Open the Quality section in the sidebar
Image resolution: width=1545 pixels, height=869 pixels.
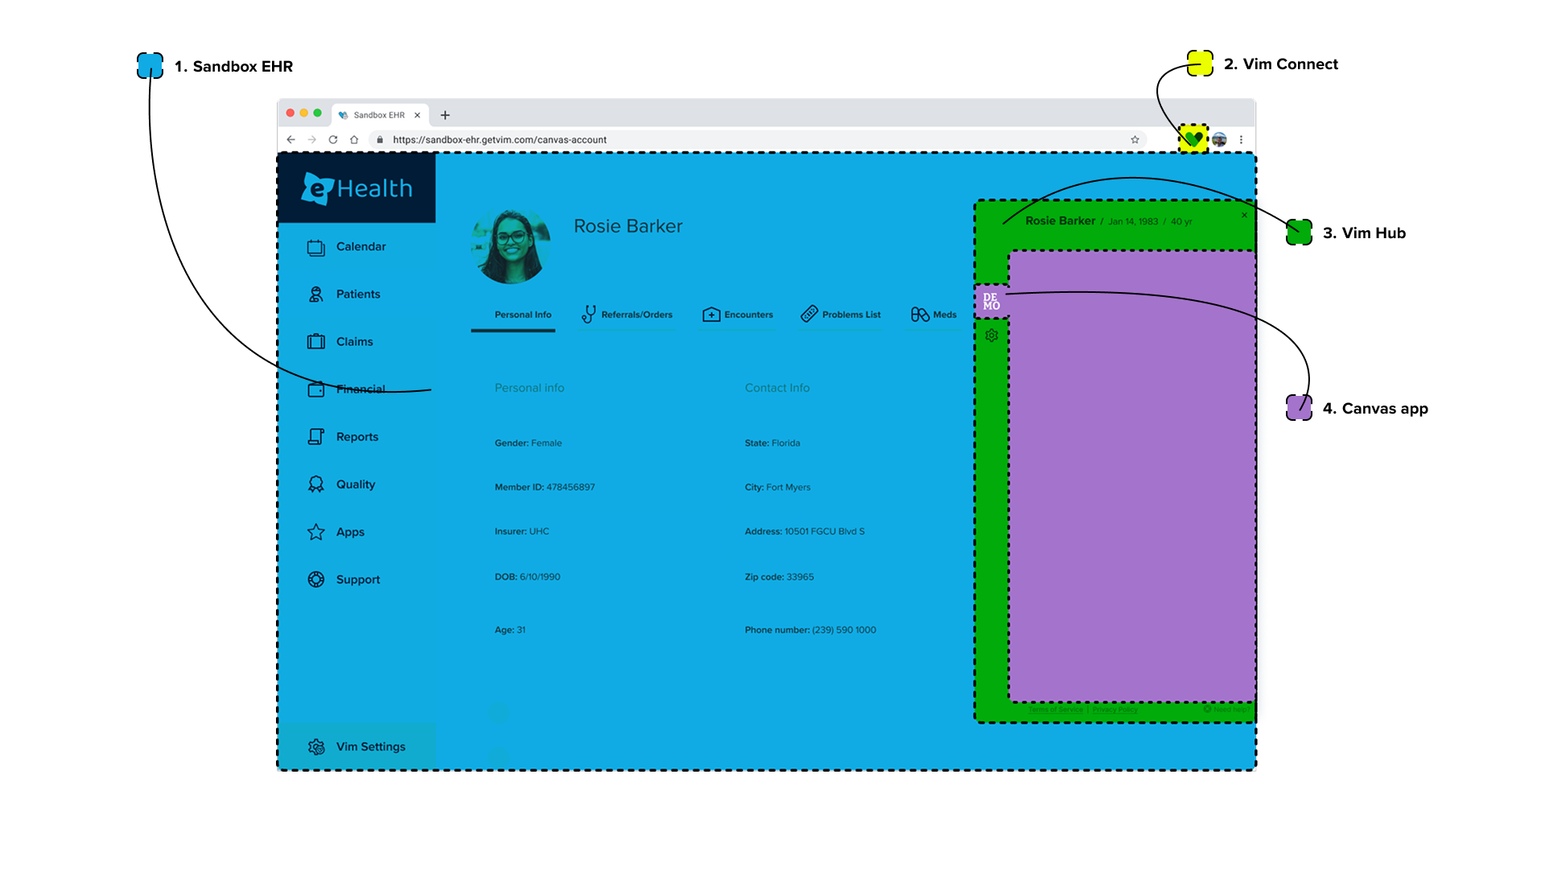coord(342,484)
